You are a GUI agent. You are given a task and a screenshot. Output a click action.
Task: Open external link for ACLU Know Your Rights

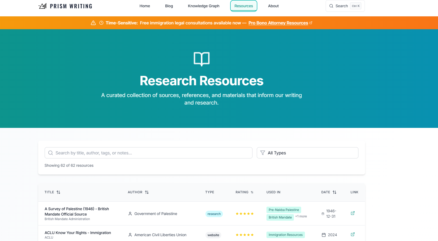(x=352, y=234)
